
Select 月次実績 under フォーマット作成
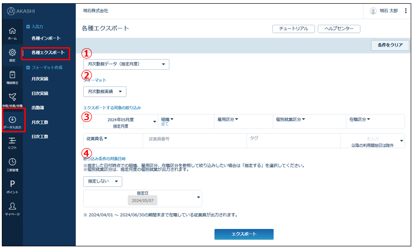coord(40,79)
